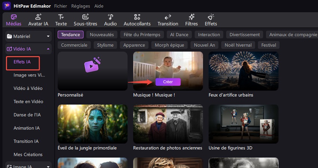
Task: Select the Interaction category tag
Action: 209,35
